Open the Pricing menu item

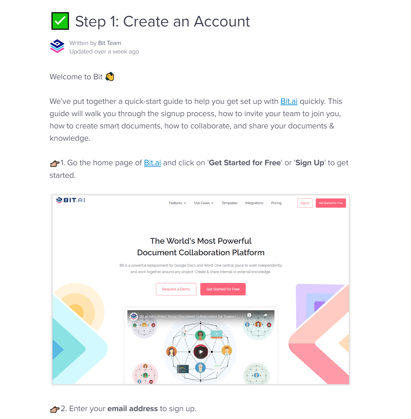click(276, 203)
